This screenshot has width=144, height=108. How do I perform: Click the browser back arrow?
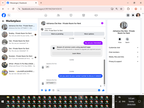point(3,9)
